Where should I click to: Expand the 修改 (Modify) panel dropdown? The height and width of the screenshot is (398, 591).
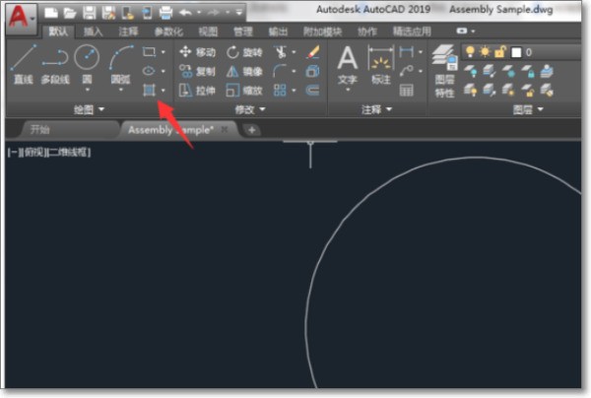click(245, 109)
